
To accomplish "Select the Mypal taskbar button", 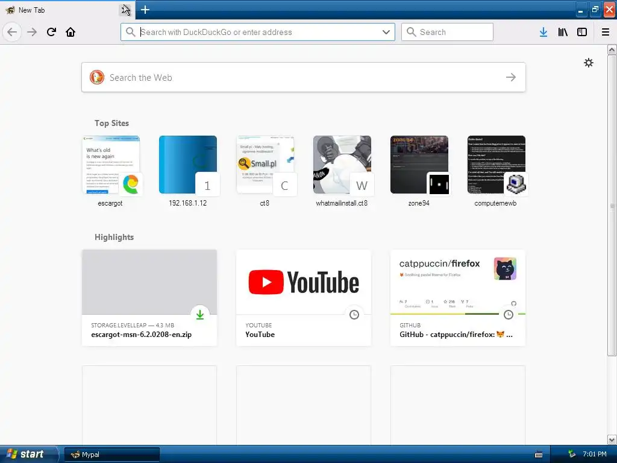I will [112, 455].
